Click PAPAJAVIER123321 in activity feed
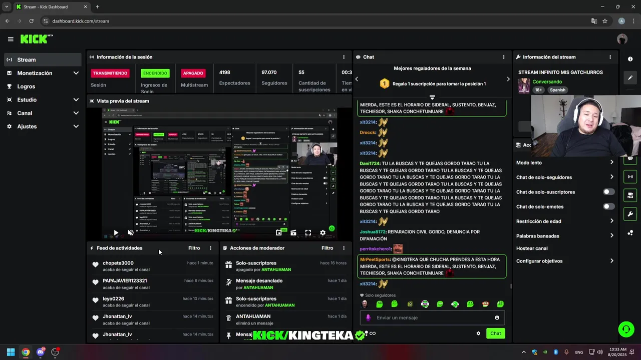Image resolution: width=641 pixels, height=360 pixels. [x=125, y=281]
